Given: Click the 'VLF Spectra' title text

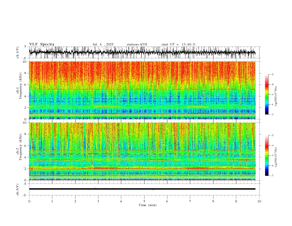Looking at the screenshot, I should pyautogui.click(x=42, y=44).
